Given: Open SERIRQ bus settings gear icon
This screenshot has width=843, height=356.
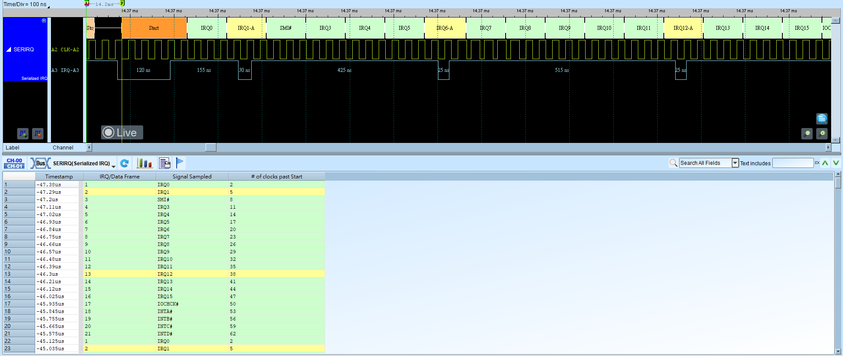Looking at the screenshot, I should [44, 21].
